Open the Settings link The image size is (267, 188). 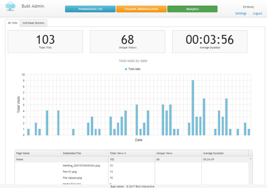241,14
